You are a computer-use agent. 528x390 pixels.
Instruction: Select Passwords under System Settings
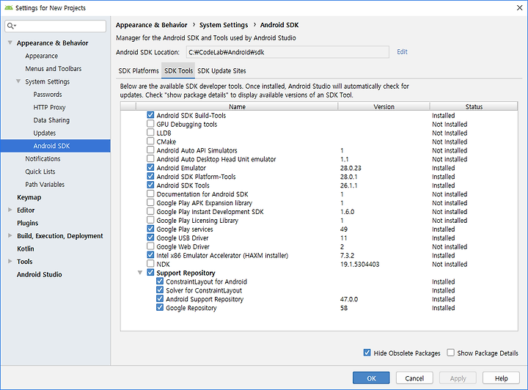(48, 95)
